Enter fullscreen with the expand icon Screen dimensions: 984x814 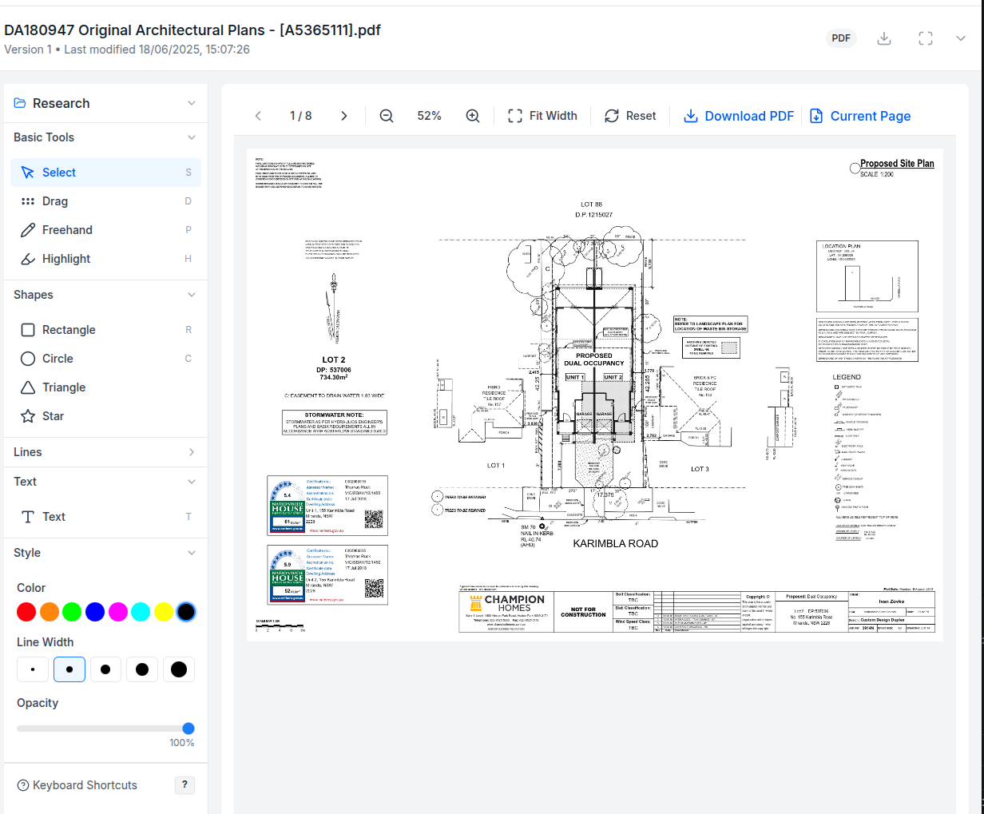point(926,38)
